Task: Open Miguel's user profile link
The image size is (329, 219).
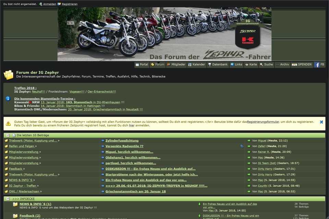Action: click(262, 141)
